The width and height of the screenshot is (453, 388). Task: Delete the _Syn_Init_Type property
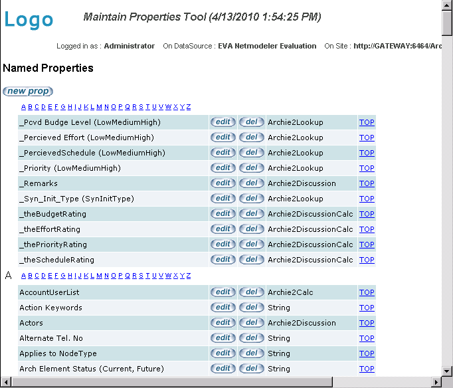tap(251, 199)
